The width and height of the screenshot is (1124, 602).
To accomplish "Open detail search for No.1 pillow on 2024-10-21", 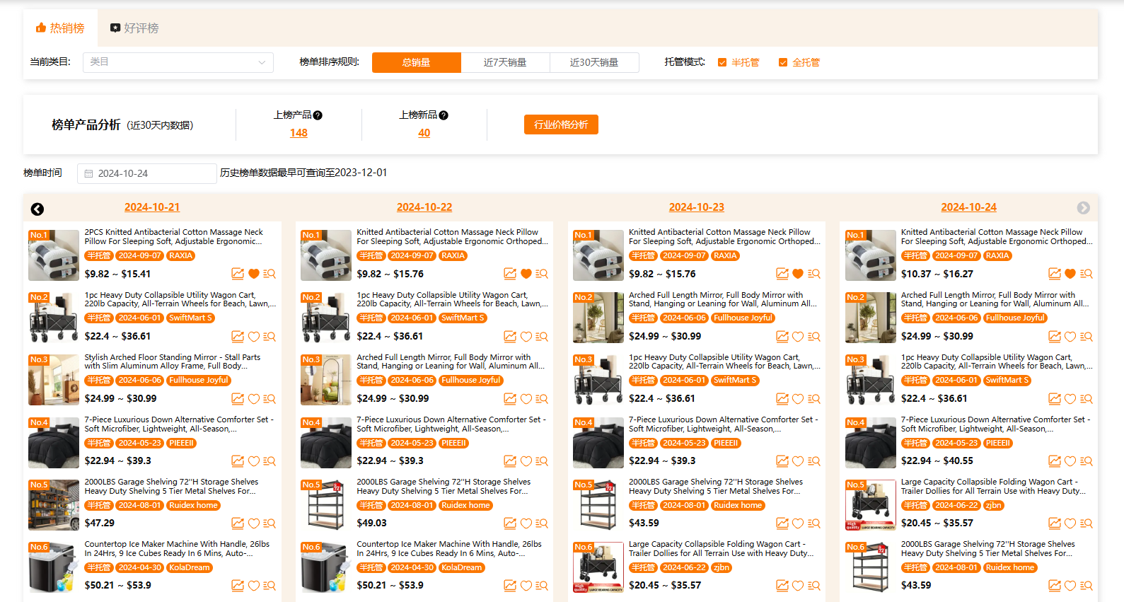I will tap(270, 274).
